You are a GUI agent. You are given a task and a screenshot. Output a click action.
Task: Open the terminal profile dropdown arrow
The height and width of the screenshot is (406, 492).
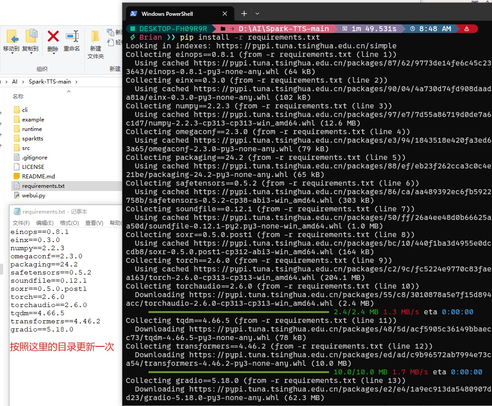tap(257, 14)
